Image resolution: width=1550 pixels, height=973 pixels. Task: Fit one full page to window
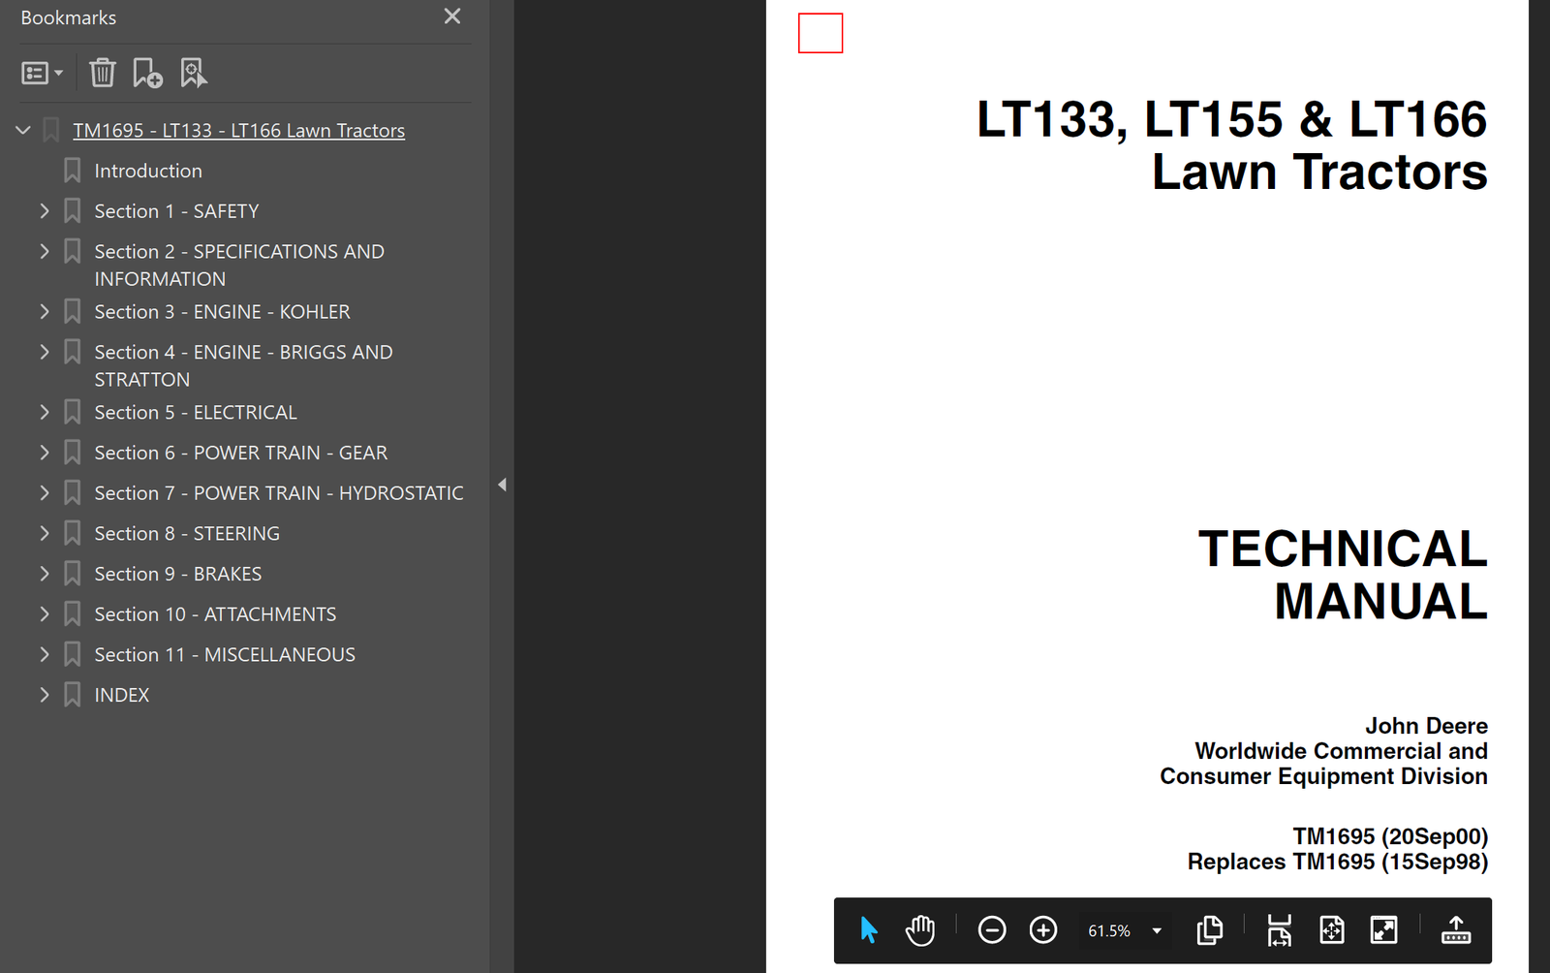point(1332,930)
